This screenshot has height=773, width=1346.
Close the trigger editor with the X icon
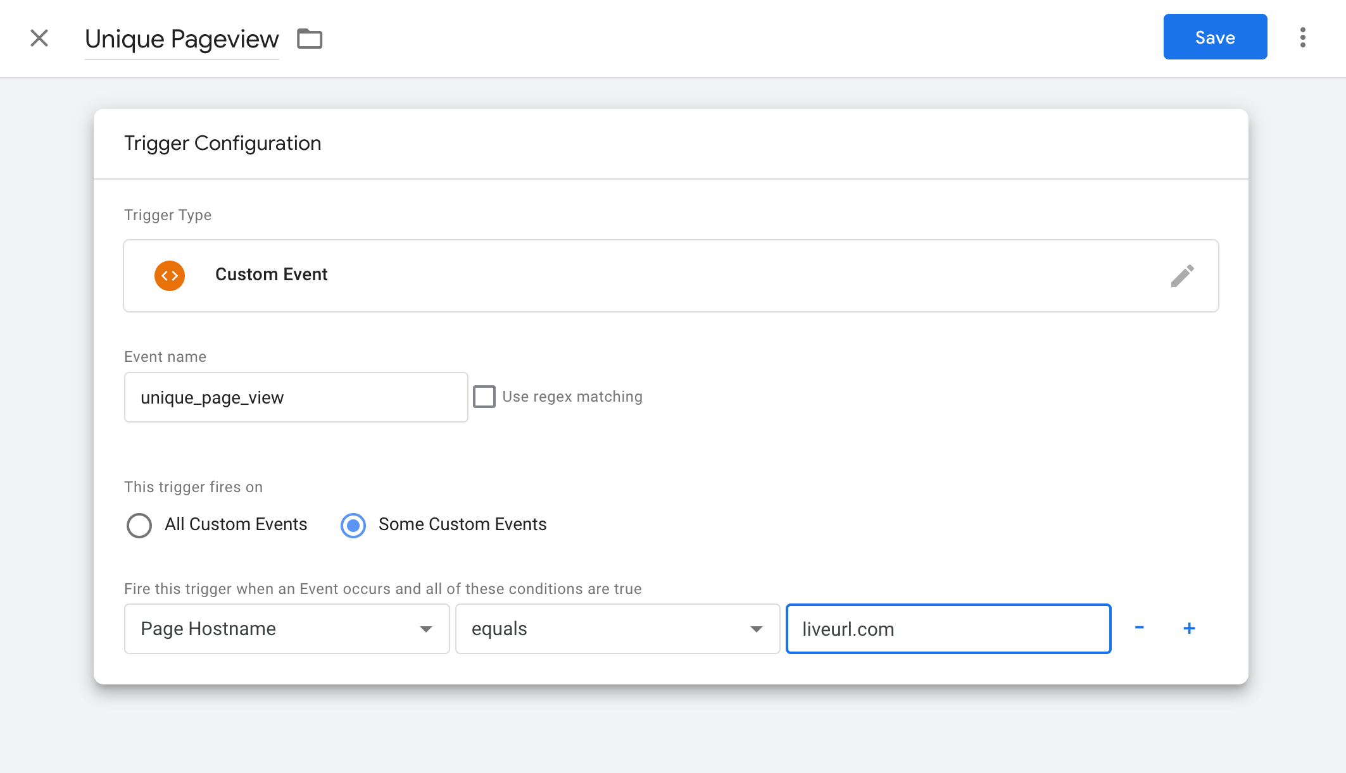[39, 38]
